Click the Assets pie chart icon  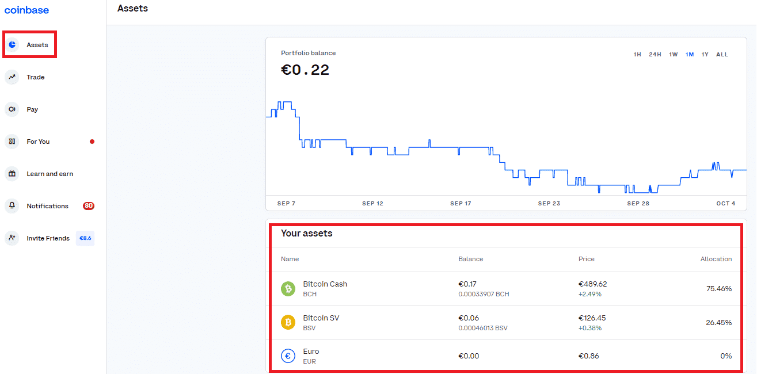(x=12, y=45)
